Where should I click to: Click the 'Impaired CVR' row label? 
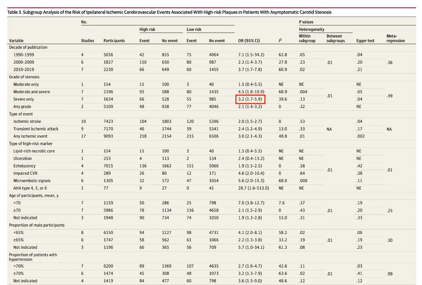coord(25,173)
